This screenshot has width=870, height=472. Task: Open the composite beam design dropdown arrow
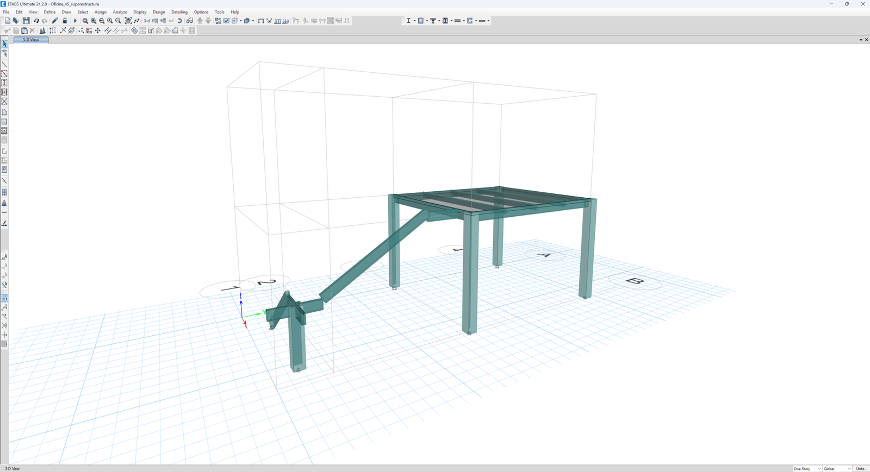pos(439,21)
